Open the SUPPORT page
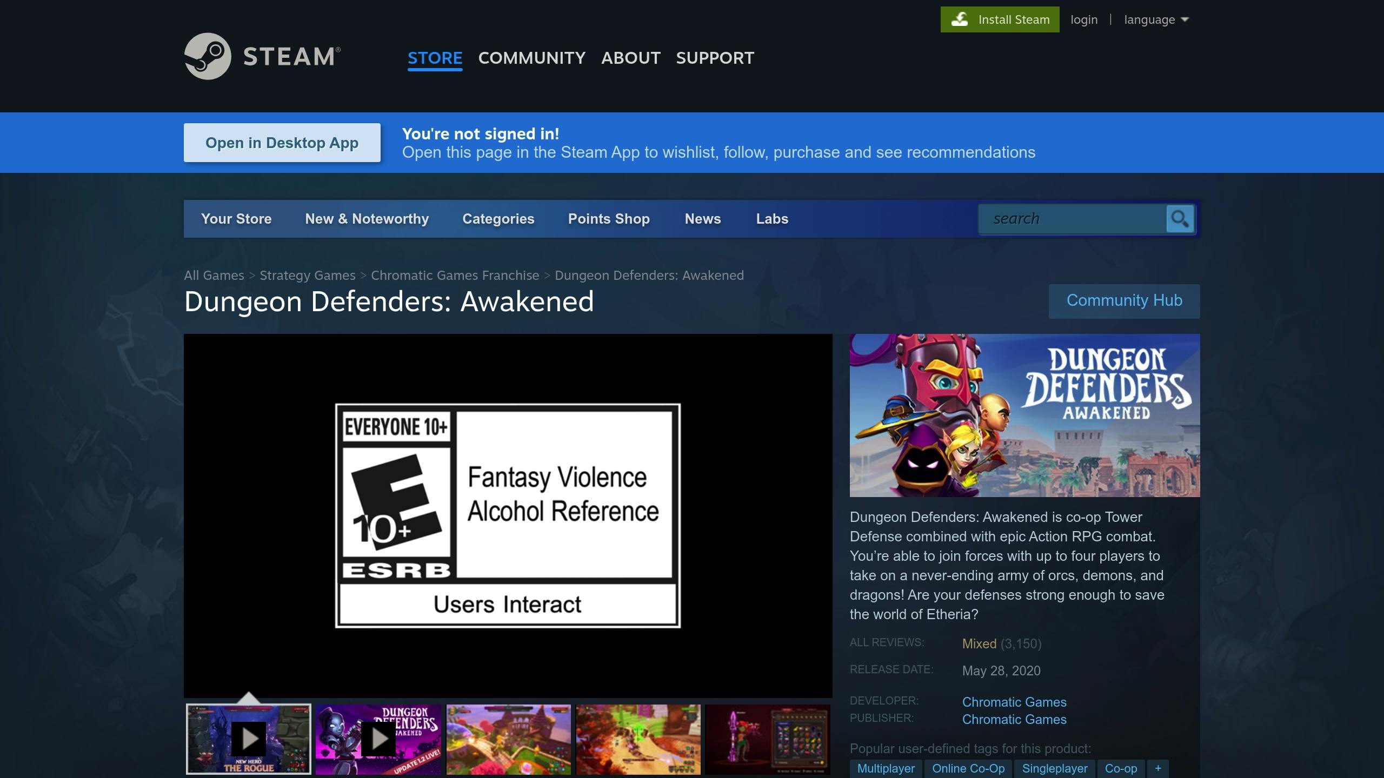 715,58
